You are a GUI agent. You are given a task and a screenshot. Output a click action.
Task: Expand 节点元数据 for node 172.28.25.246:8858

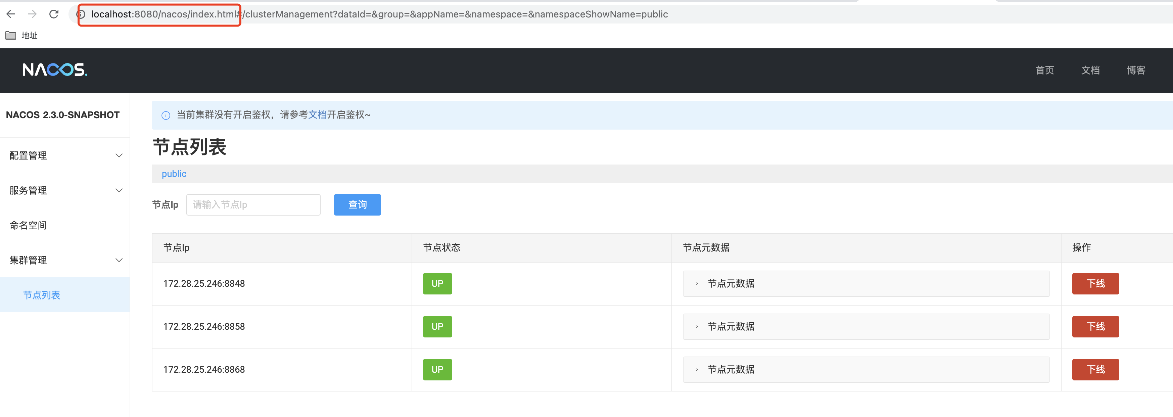point(866,326)
